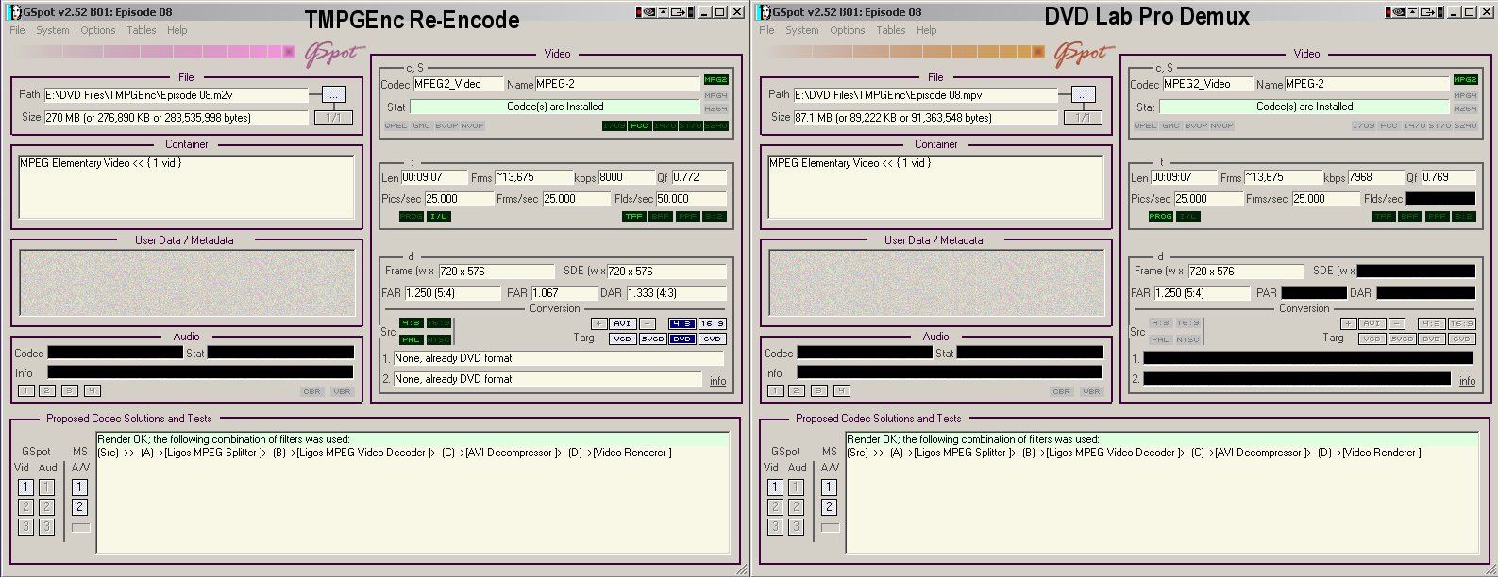Toggle the 16:9 target aspect in left window
Image resolution: width=1498 pixels, height=577 pixels.
pos(713,323)
